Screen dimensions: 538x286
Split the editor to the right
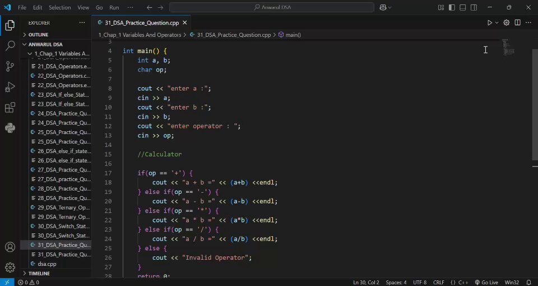pos(517,22)
